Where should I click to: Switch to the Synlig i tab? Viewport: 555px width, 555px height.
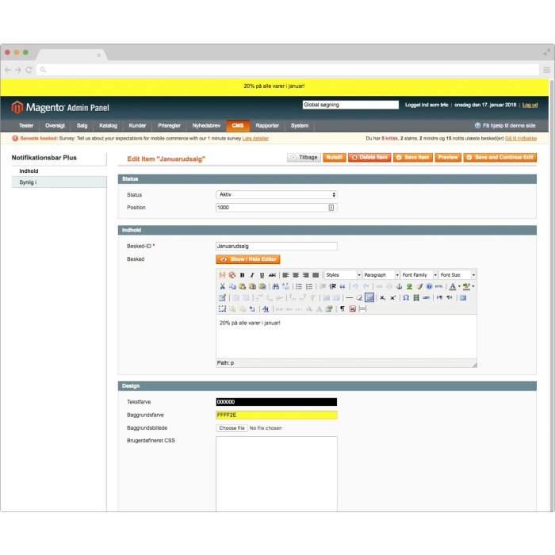point(59,182)
